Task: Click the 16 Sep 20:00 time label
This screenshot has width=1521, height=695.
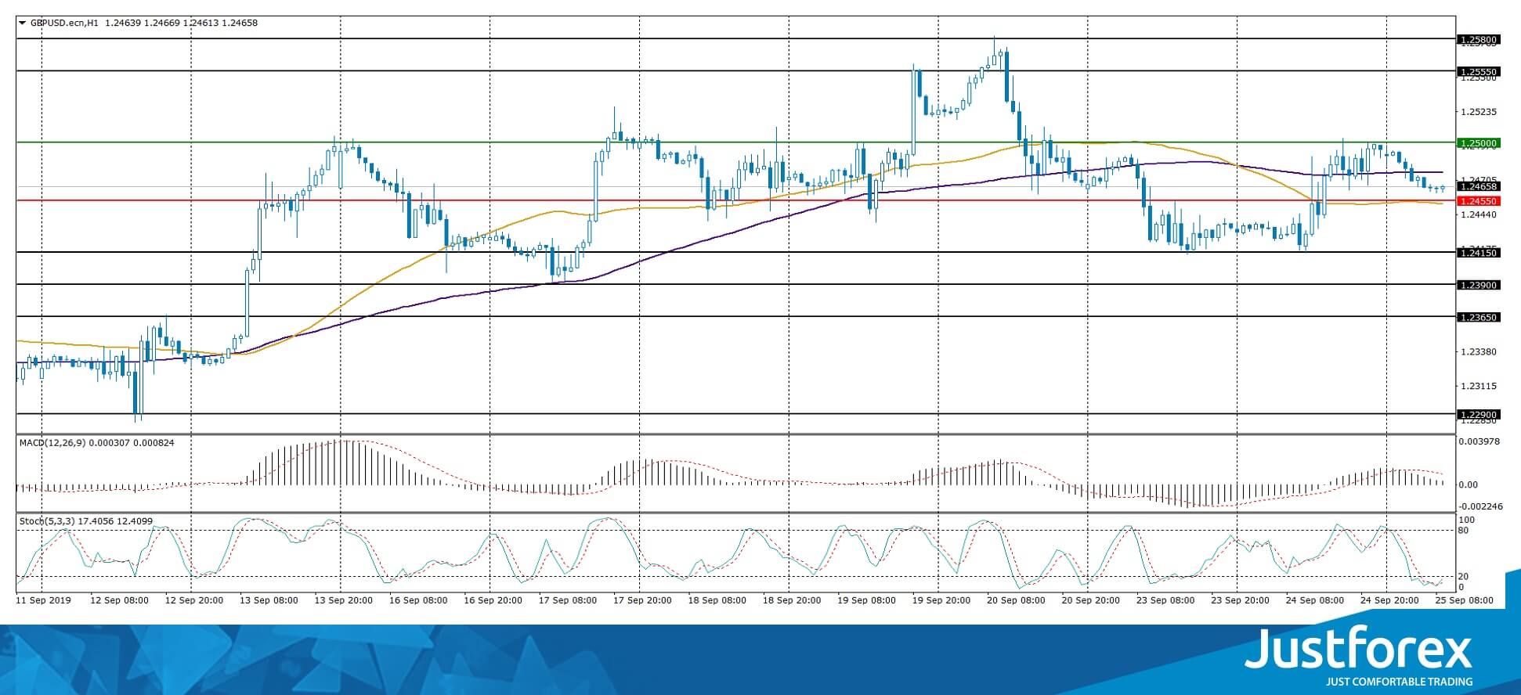Action: click(x=493, y=600)
